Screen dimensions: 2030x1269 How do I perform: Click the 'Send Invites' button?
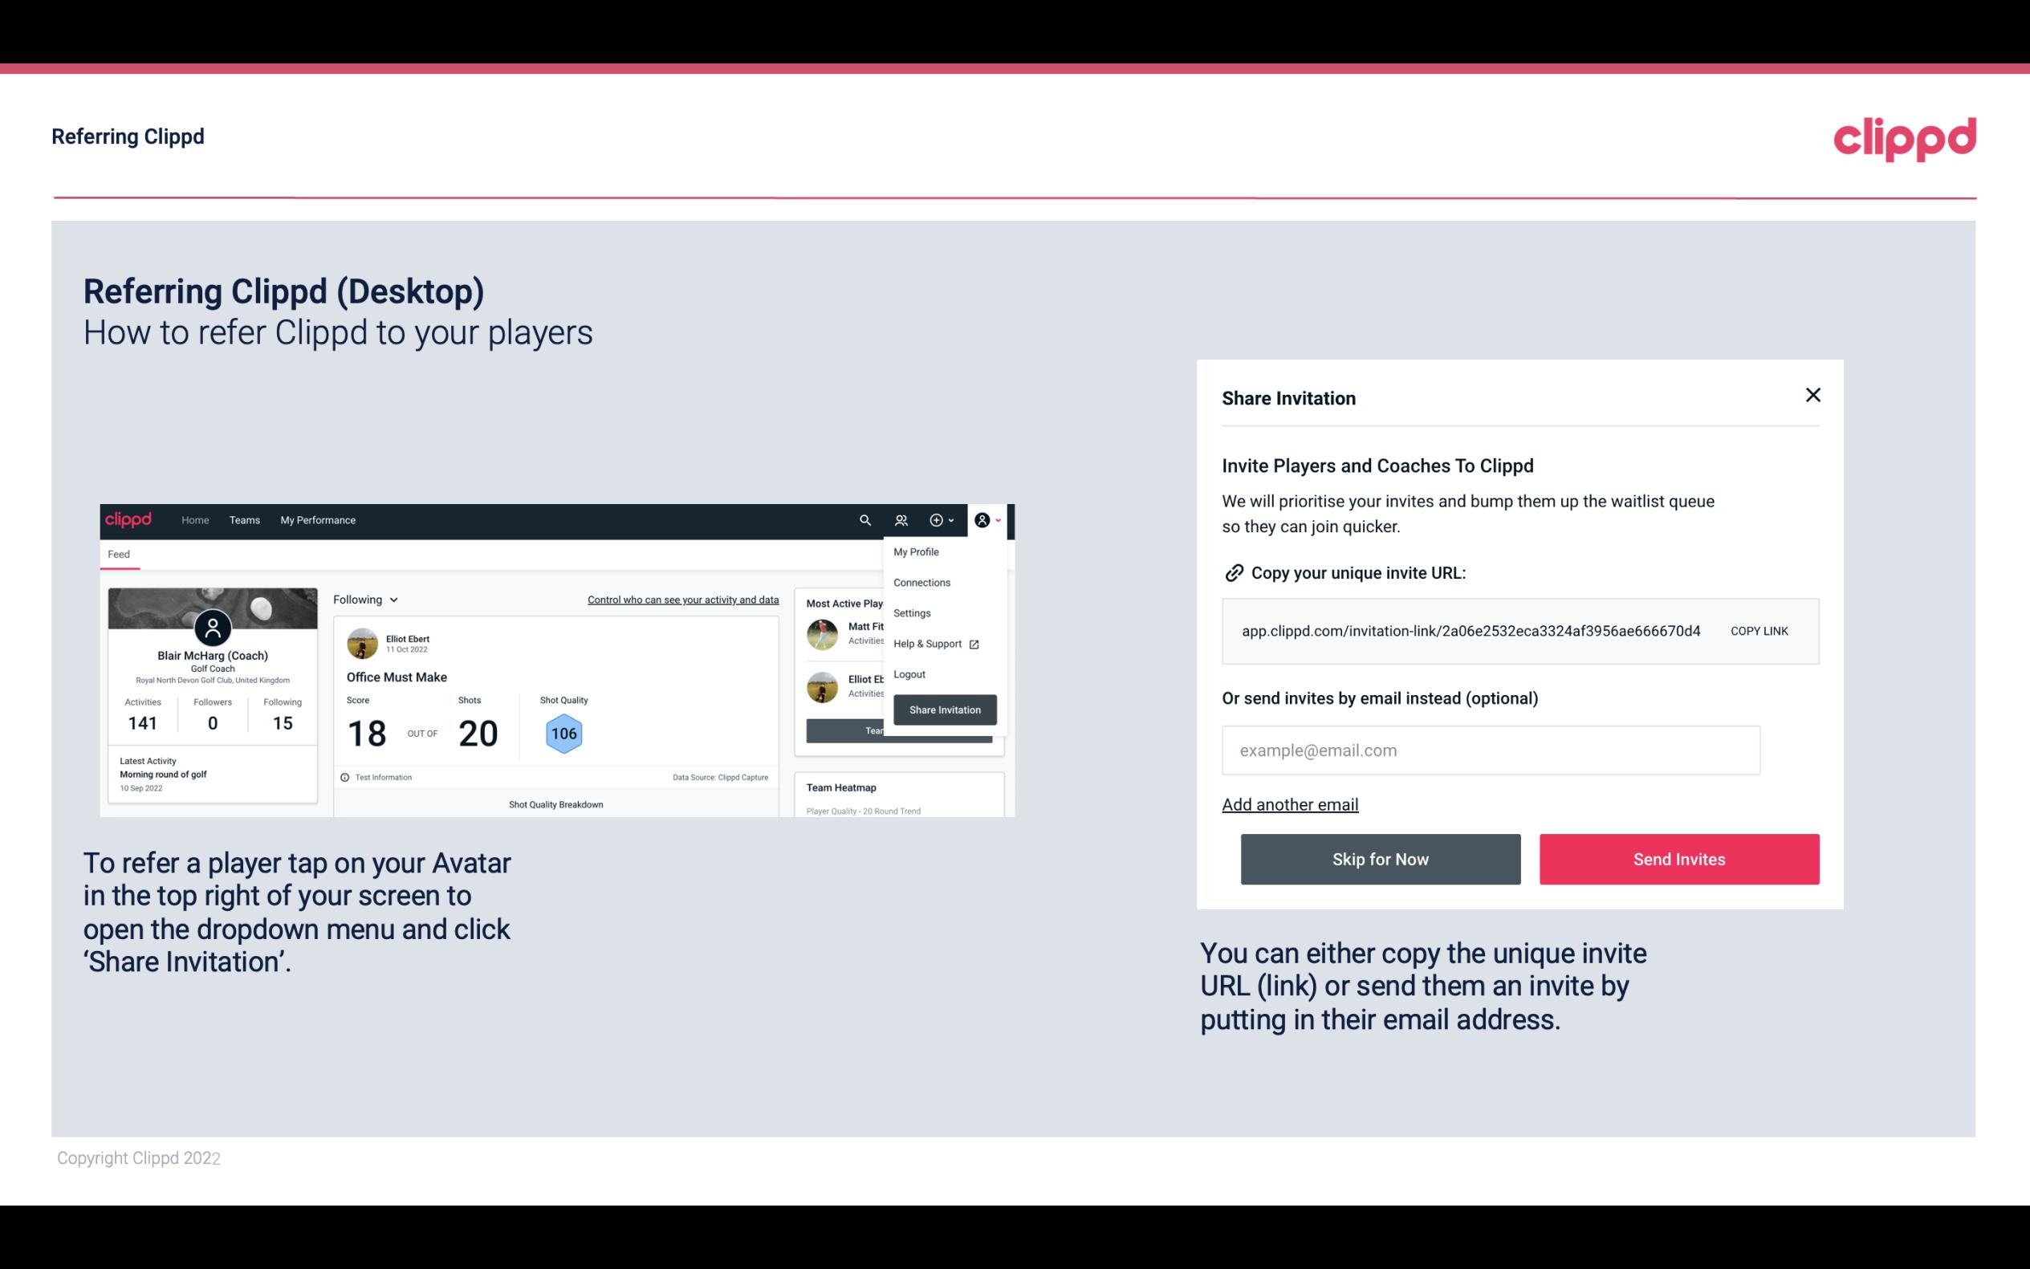(1679, 860)
